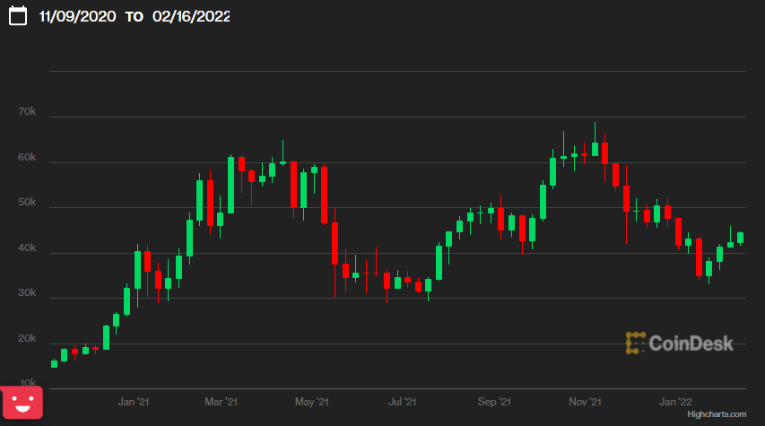This screenshot has width=765, height=426.
Task: Select the 50k price axis label
Action: tap(27, 202)
